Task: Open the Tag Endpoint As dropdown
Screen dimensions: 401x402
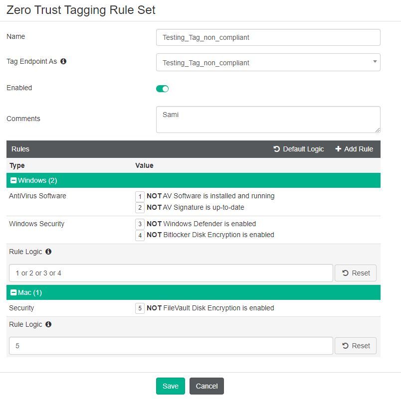Action: pos(268,62)
